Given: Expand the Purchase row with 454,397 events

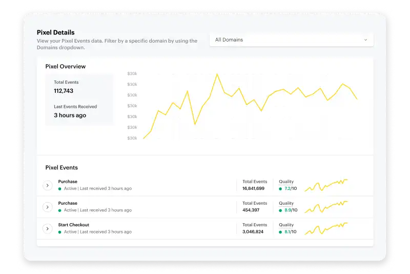Looking at the screenshot, I should pyautogui.click(x=47, y=207).
